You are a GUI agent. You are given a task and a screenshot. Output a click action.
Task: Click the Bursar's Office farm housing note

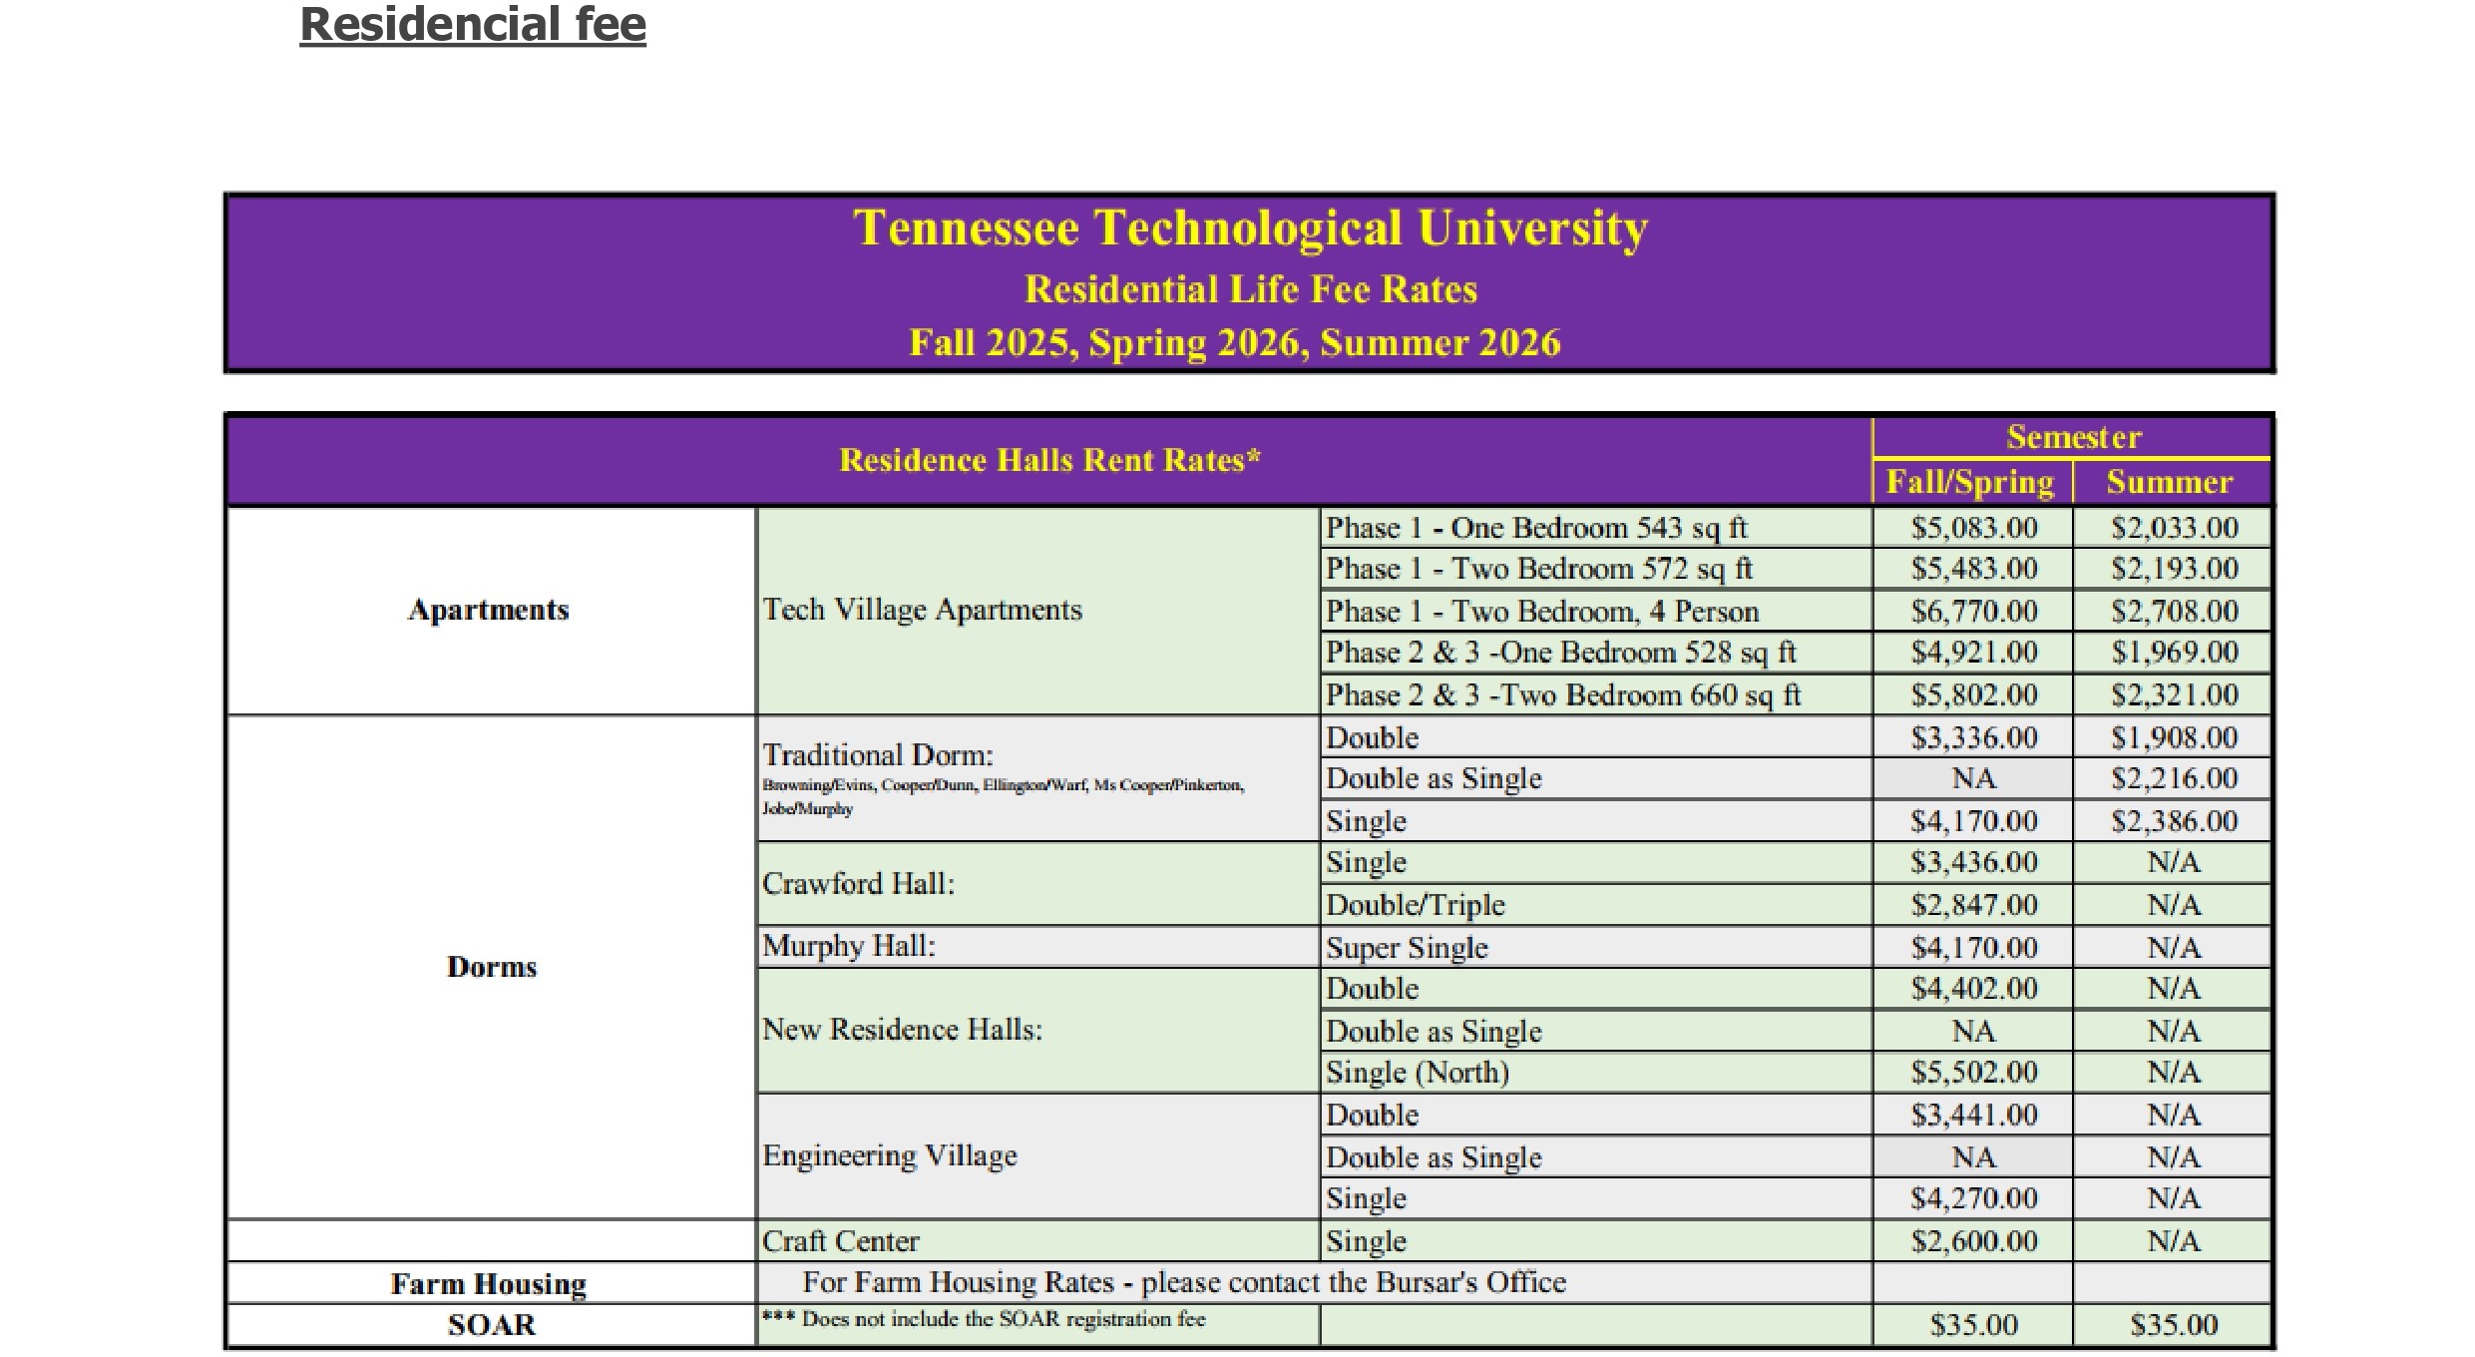(x=1184, y=1282)
